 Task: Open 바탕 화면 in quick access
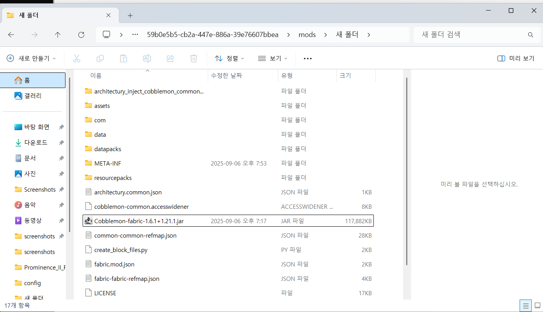click(x=37, y=127)
